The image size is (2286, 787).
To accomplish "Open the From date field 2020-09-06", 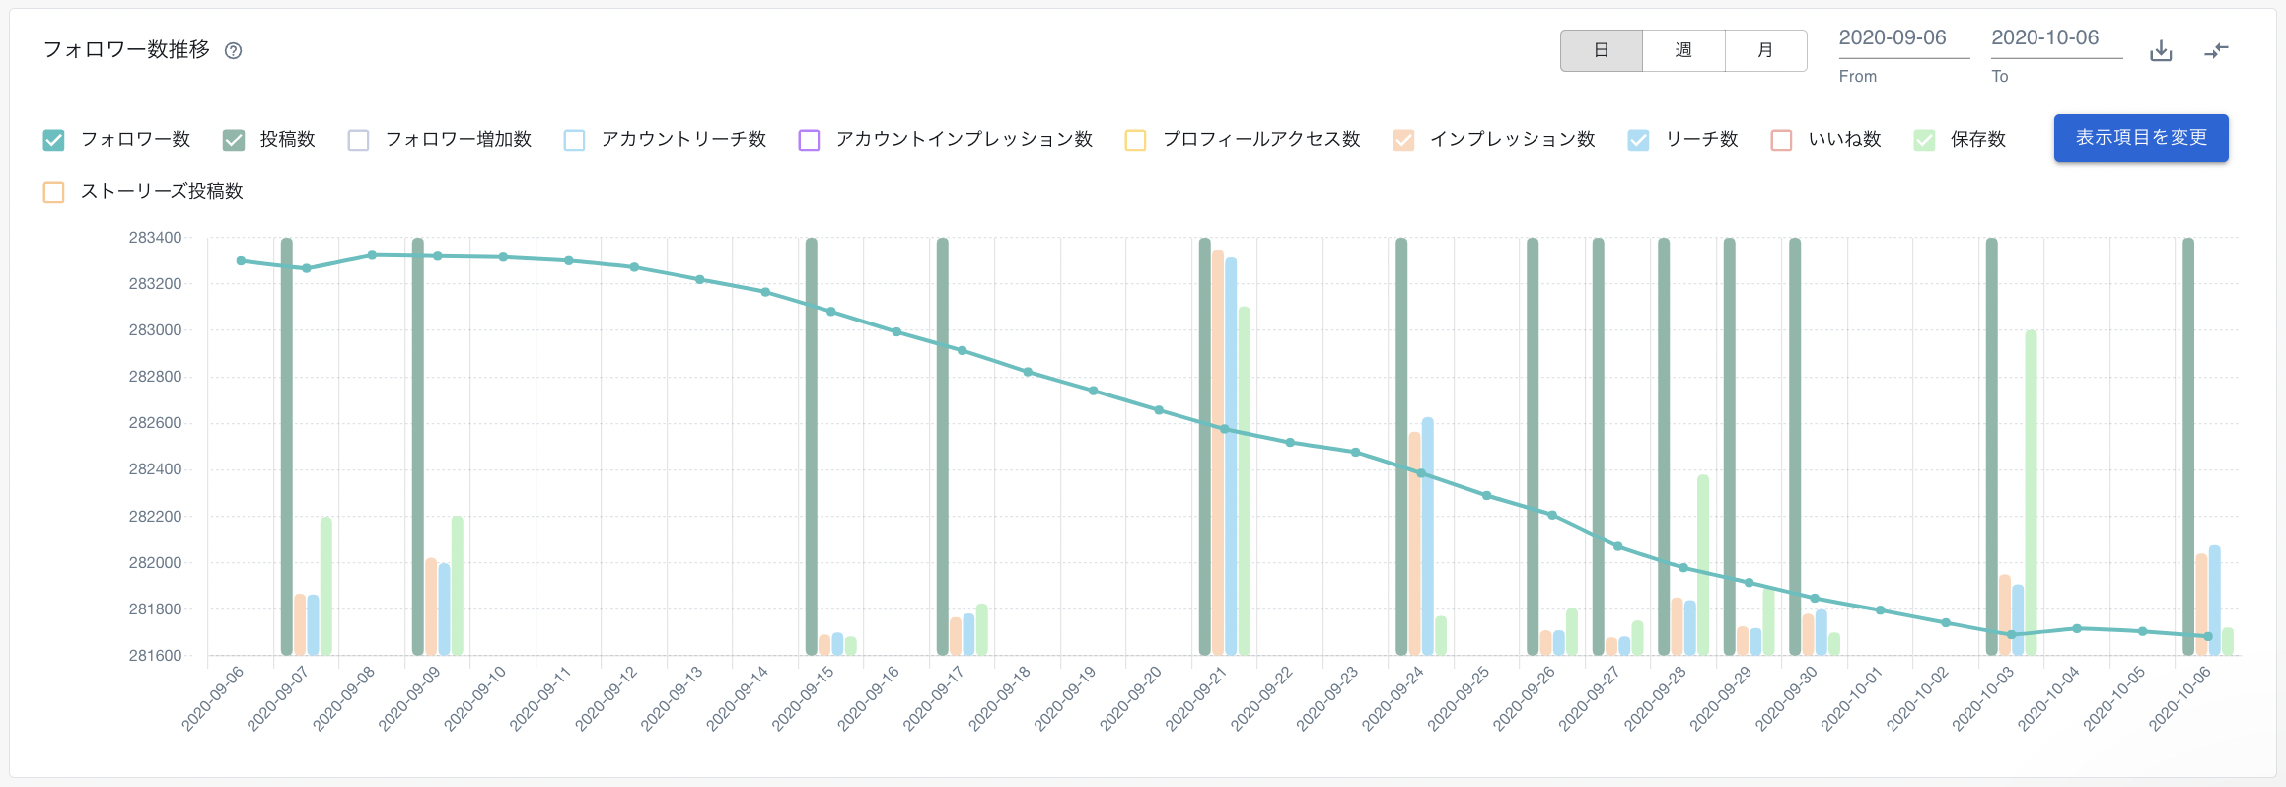I will (1902, 38).
